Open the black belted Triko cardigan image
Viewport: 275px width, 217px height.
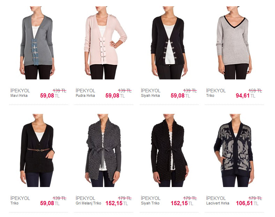[37, 150]
